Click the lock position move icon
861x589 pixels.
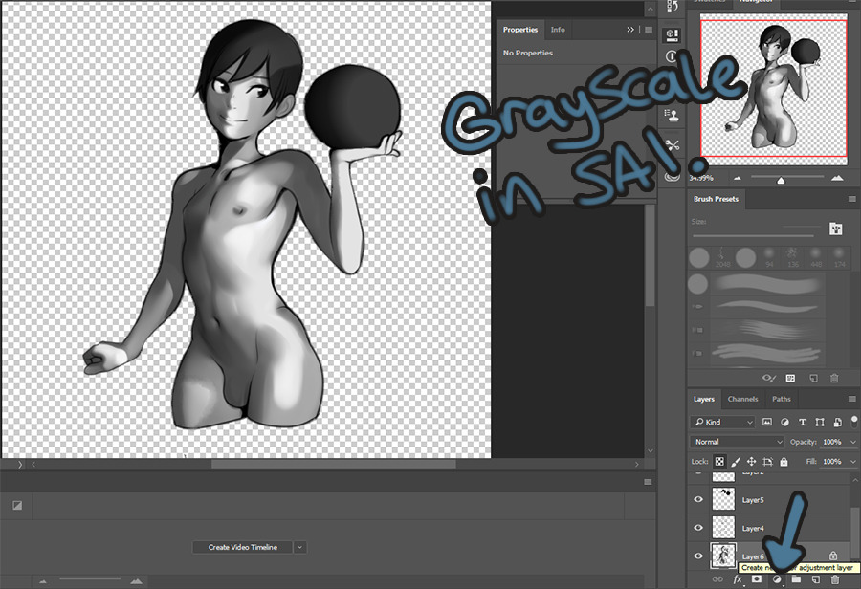point(751,462)
